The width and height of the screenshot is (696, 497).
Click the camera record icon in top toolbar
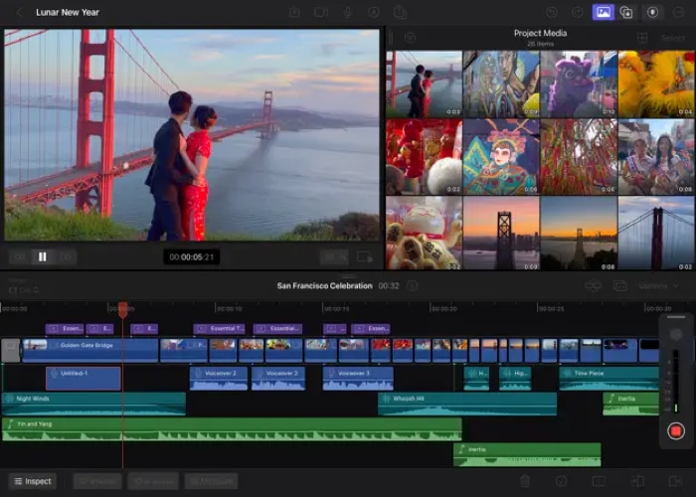[x=321, y=12]
